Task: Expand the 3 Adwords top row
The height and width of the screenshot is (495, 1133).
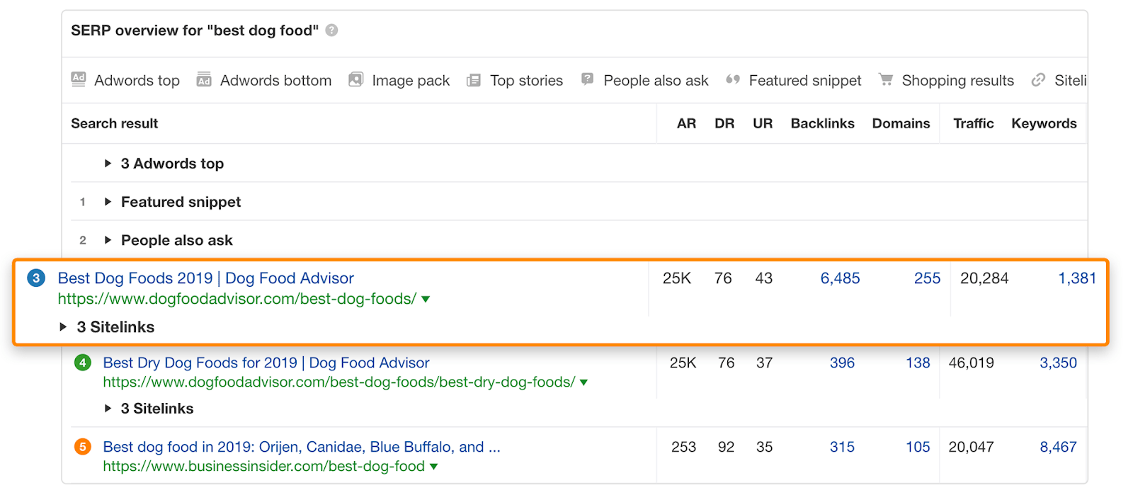Action: click(107, 163)
